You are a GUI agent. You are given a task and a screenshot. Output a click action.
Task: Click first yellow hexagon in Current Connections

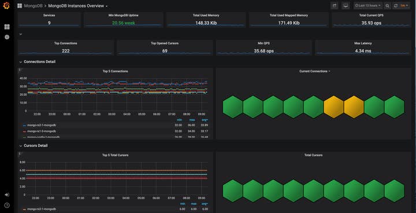(x=334, y=107)
